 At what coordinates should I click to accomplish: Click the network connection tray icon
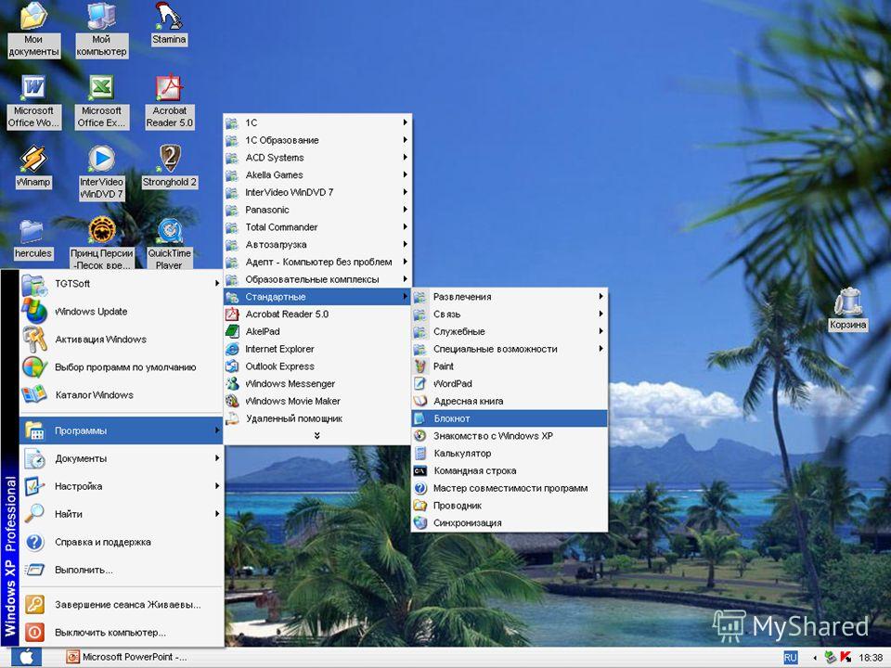point(830,657)
